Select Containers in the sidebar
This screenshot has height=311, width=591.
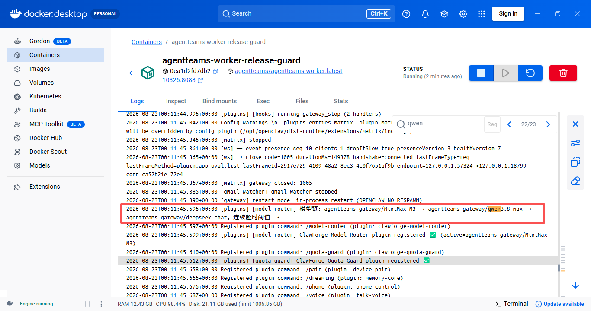point(55,55)
